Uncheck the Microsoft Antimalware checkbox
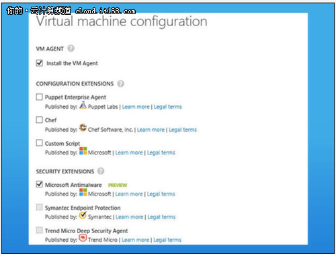The image size is (336, 254). click(40, 184)
